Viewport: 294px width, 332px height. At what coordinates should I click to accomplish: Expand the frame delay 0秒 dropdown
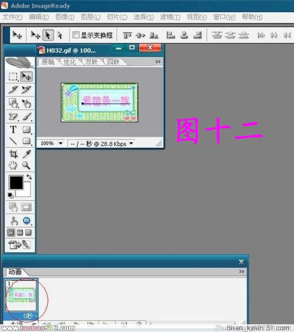pyautogui.click(x=30, y=316)
